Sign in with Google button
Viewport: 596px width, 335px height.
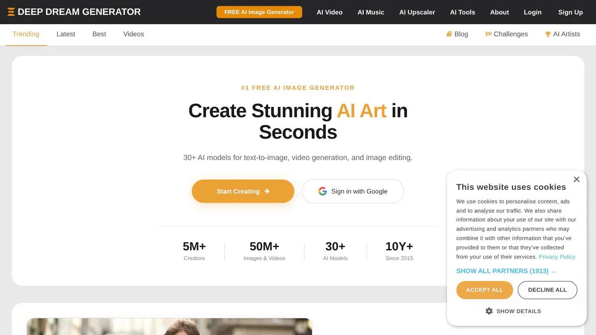(x=353, y=191)
